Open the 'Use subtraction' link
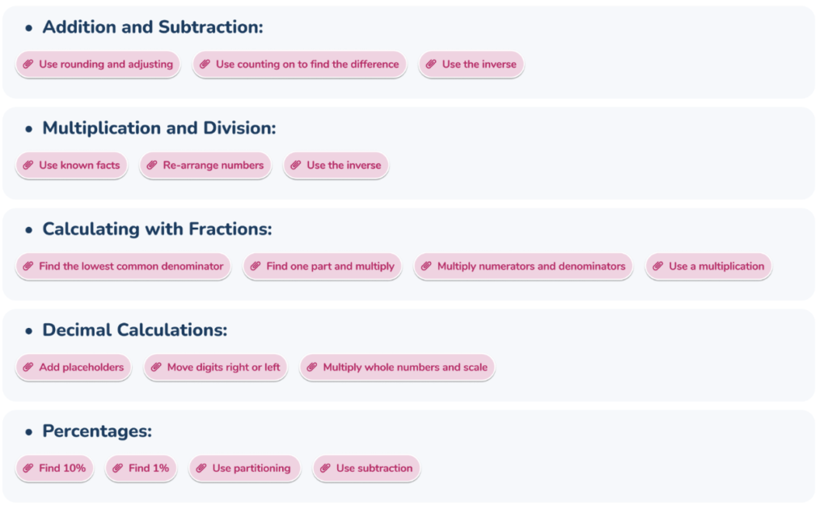 point(374,469)
